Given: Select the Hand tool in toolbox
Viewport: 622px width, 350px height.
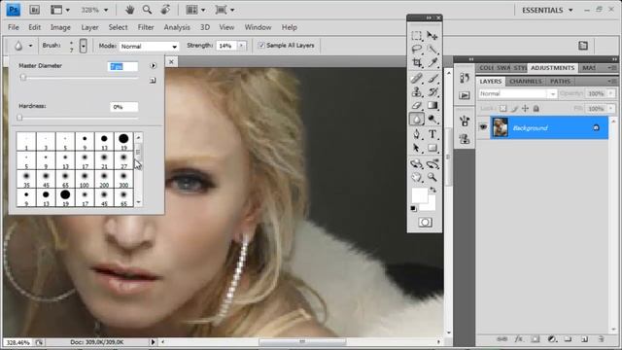Looking at the screenshot, I should (416, 177).
